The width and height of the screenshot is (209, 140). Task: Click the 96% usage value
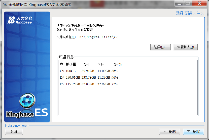(115, 78)
